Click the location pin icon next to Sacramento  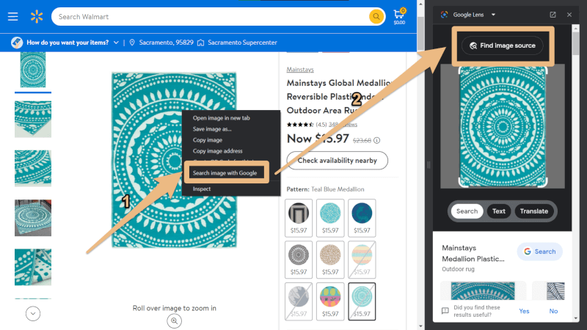(132, 43)
